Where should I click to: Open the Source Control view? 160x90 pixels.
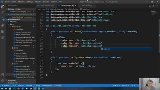pos(3,19)
